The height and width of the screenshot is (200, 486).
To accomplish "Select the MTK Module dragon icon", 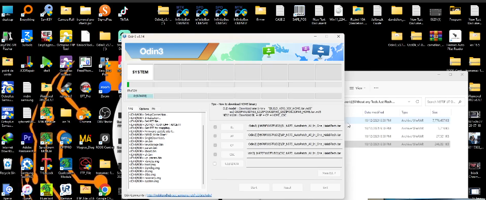I will (x=46, y=115).
